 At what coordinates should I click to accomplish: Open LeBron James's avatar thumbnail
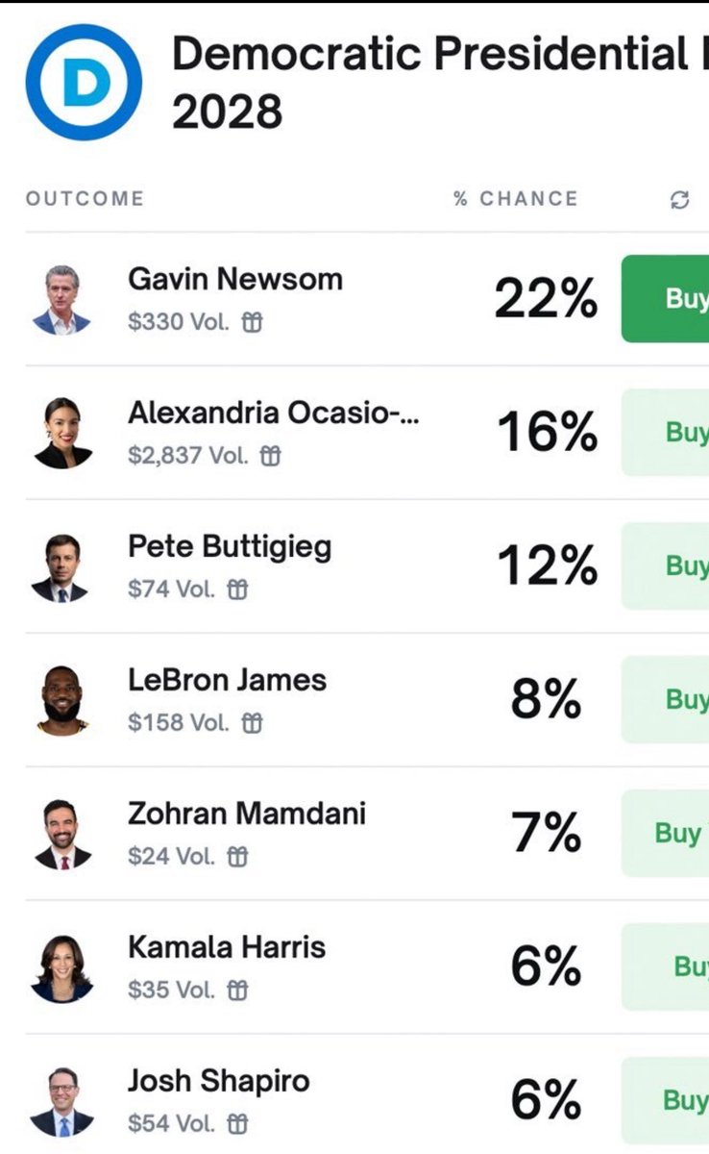point(62,701)
